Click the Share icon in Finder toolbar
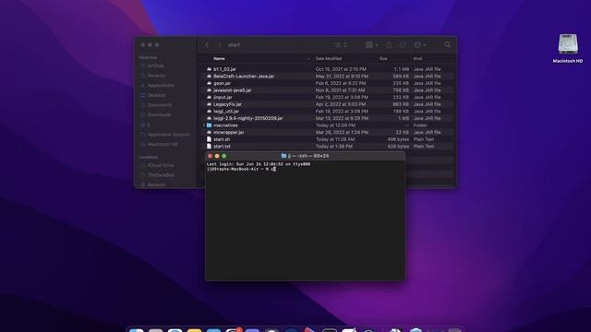This screenshot has height=332, width=591. pyautogui.click(x=389, y=45)
